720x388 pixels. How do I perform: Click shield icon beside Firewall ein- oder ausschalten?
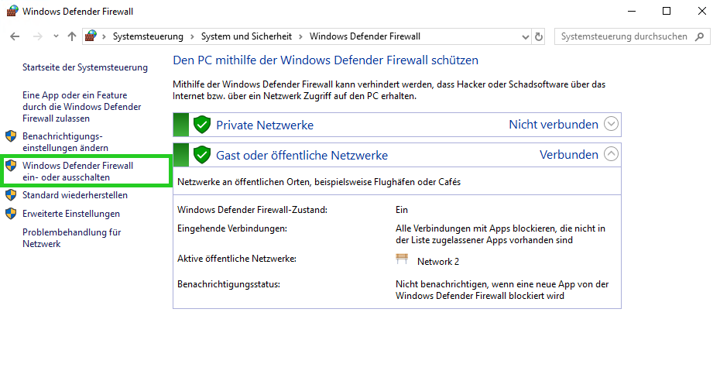point(11,166)
